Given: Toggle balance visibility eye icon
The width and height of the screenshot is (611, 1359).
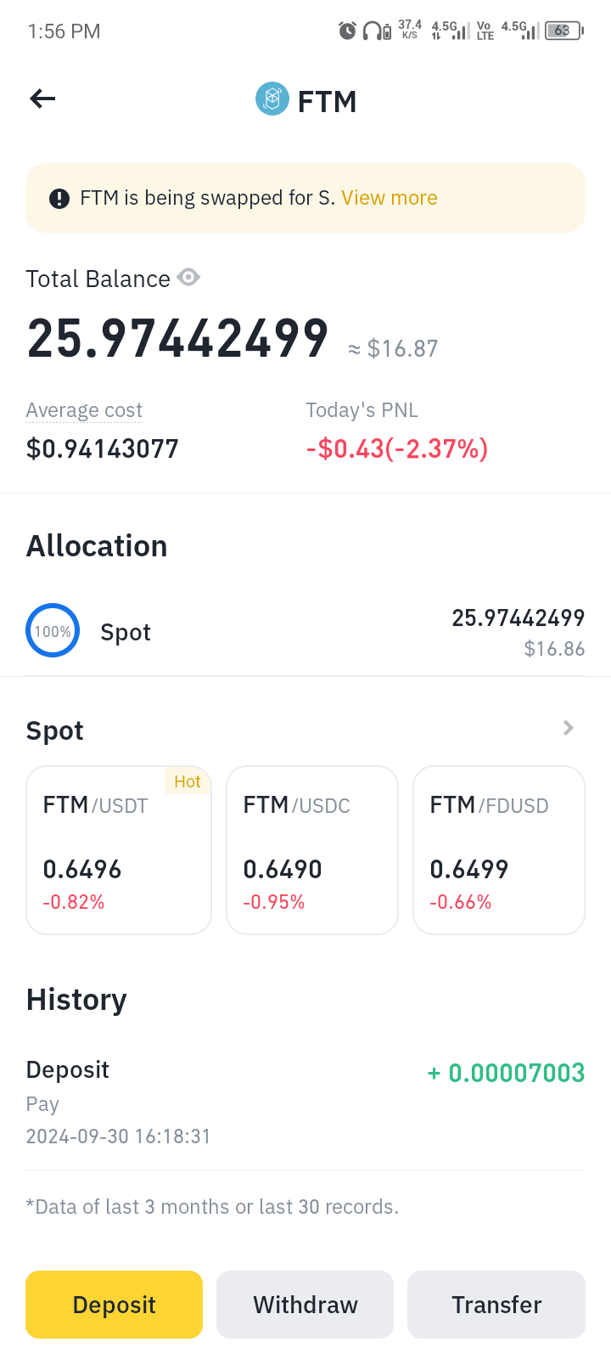Looking at the screenshot, I should (x=188, y=278).
